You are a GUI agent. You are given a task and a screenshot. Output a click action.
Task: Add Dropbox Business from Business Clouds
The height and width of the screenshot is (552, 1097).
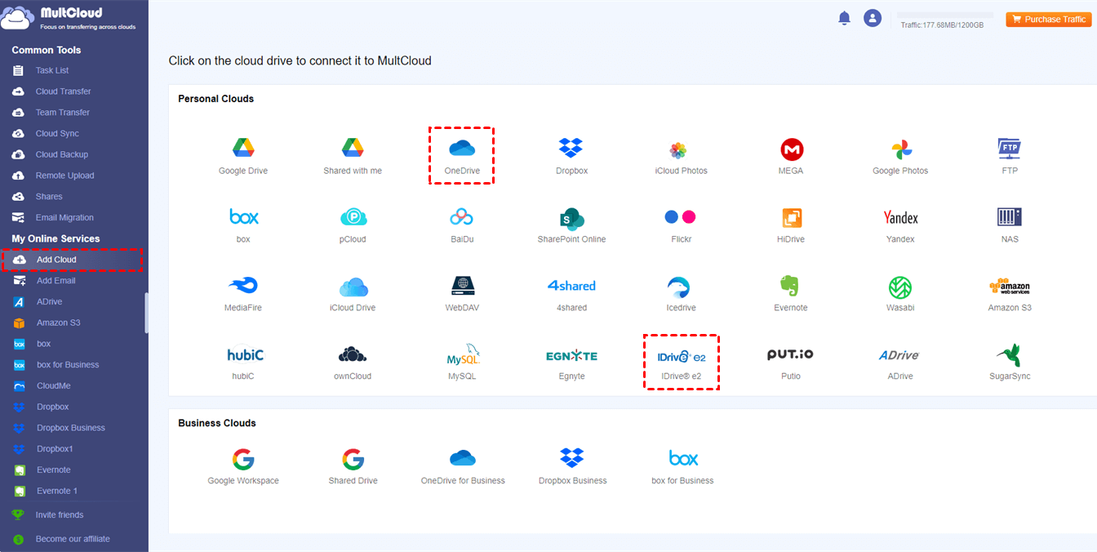click(x=572, y=466)
